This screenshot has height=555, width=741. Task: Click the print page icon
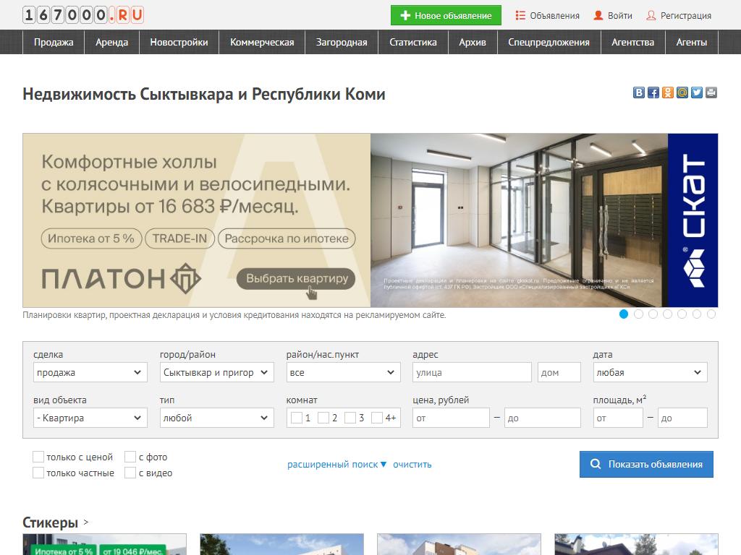pos(711,92)
